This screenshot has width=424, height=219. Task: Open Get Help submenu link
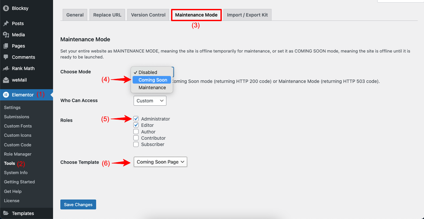[x=13, y=191]
